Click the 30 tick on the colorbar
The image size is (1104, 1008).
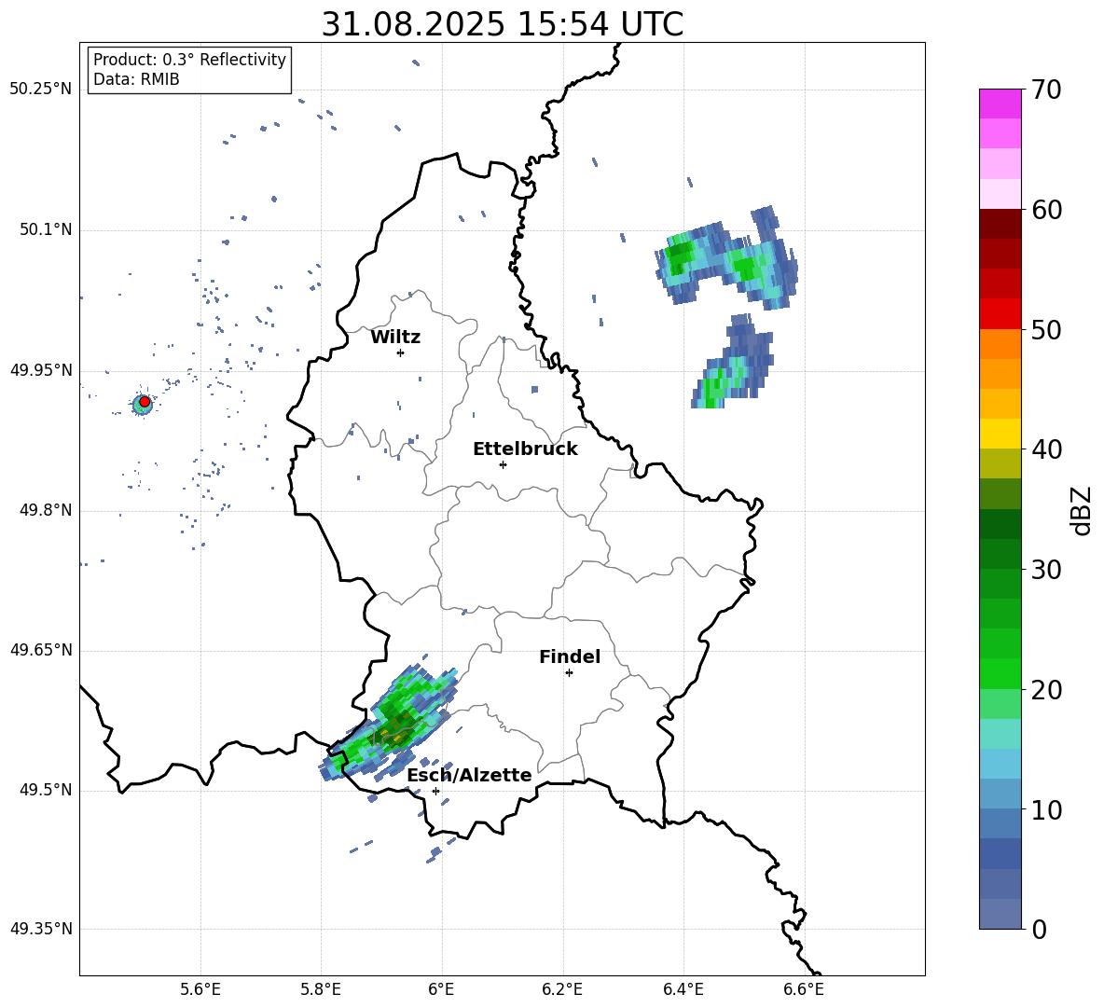point(1046,570)
